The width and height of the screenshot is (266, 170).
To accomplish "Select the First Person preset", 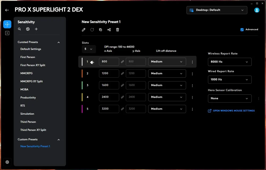I will (x=28, y=57).
